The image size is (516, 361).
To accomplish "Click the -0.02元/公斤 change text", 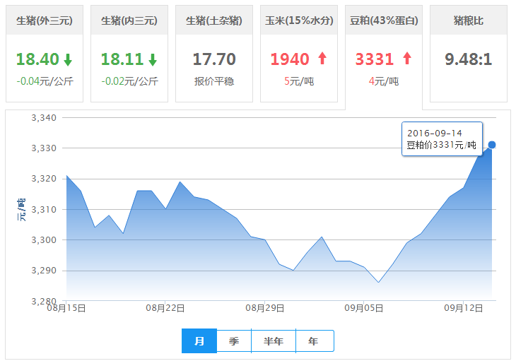I will click(129, 81).
